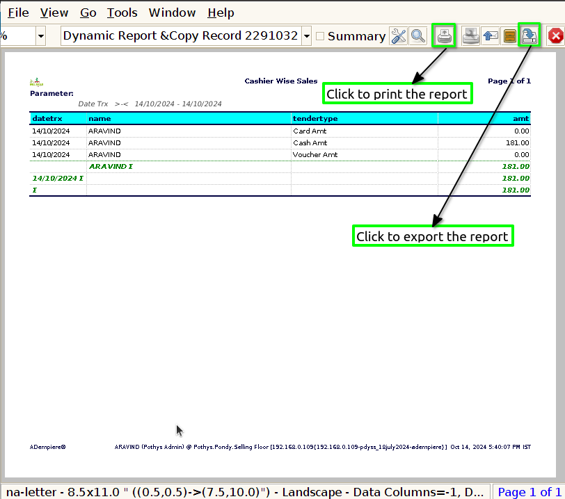Viewport: 565px width, 499px height.
Task: Enable the Summary checkbox
Action: (x=320, y=36)
